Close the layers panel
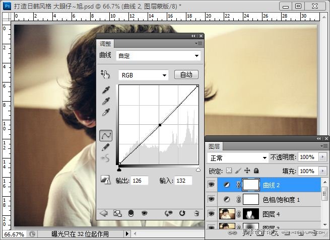 (x=326, y=138)
